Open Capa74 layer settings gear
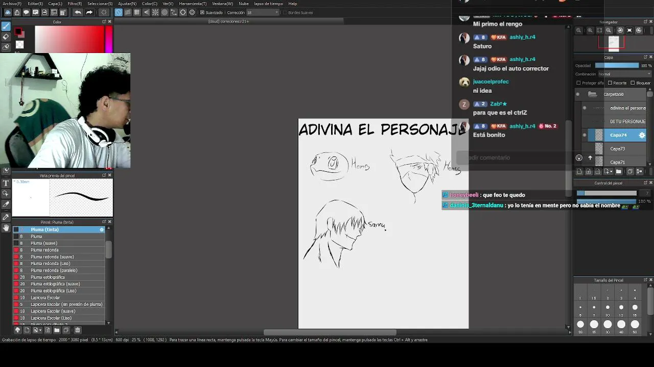The image size is (654, 367). [x=642, y=135]
